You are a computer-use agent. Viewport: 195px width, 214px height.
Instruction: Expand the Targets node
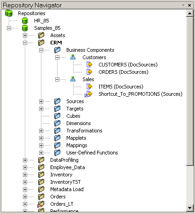click(x=41, y=109)
